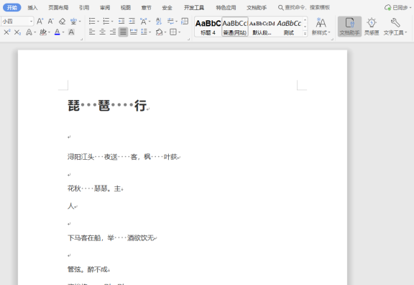414x285 pixels.
Task: Open the 页面布局 tab
Action: pos(58,8)
